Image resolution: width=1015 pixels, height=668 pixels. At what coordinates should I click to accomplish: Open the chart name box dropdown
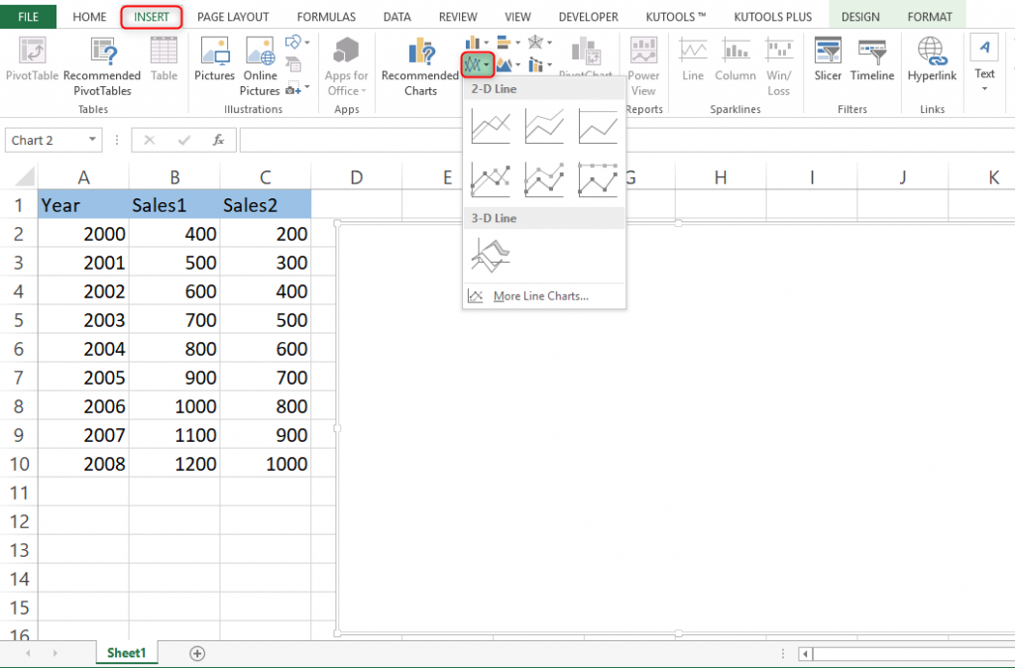click(x=92, y=140)
